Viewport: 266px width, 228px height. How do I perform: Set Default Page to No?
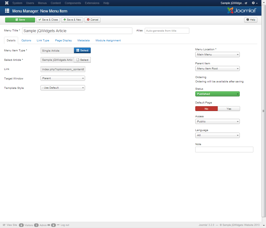pyautogui.click(x=206, y=109)
